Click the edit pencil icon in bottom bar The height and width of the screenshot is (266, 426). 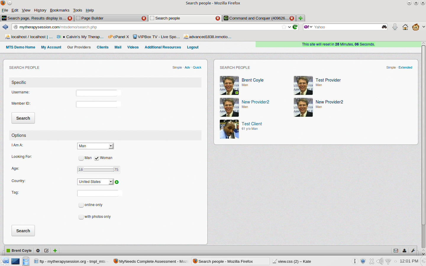point(46,251)
